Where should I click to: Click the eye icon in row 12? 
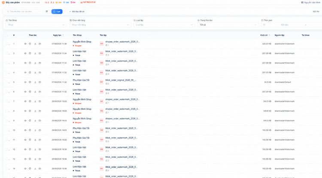25,150
